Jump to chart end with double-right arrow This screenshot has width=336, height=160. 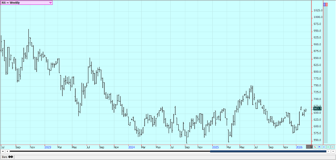tap(333, 152)
